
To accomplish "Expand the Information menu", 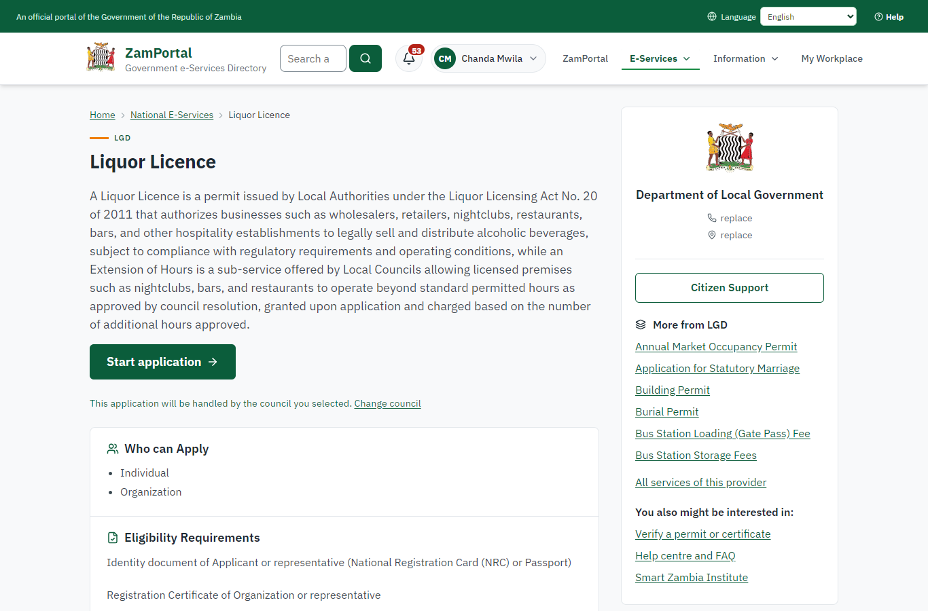I will pos(746,58).
